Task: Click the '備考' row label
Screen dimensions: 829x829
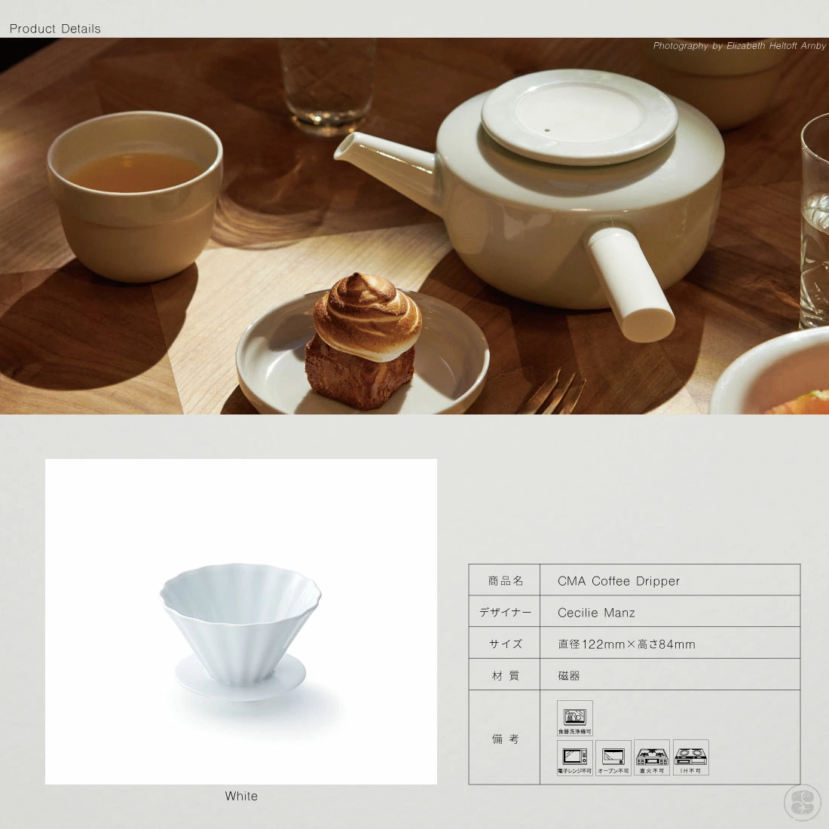Action: click(506, 739)
